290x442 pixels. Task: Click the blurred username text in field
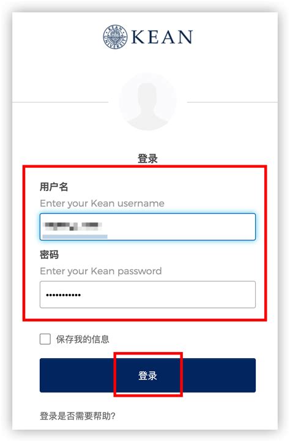click(x=72, y=226)
